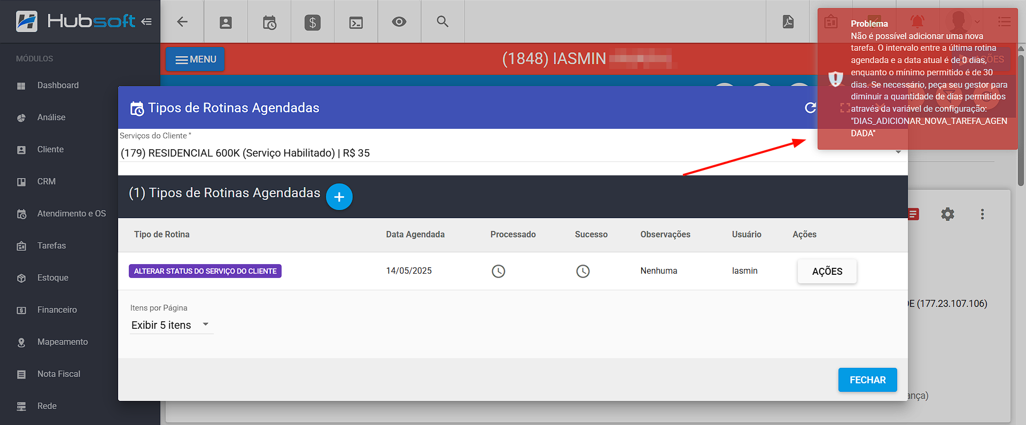Click the date 14/05/2025 cell
The height and width of the screenshot is (425, 1026).
pos(409,271)
